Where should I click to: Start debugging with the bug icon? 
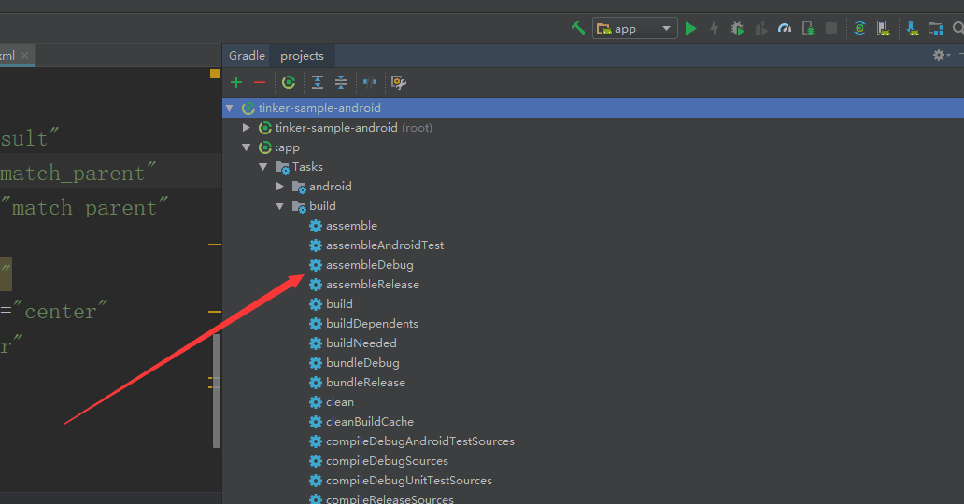[737, 28]
